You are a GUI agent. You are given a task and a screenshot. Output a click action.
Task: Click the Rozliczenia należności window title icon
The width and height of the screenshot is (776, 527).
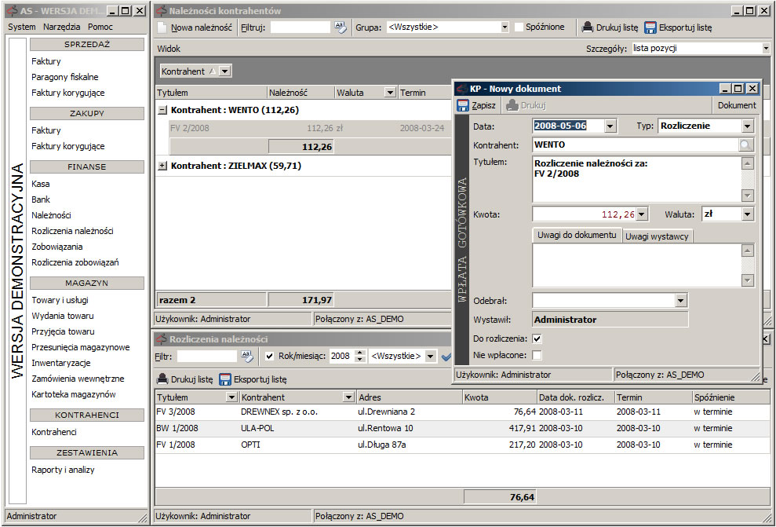161,339
